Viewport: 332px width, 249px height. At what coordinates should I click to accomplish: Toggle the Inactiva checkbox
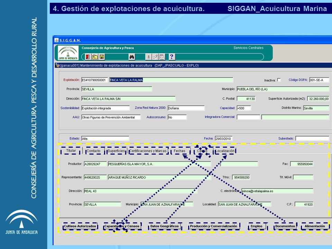279,80
